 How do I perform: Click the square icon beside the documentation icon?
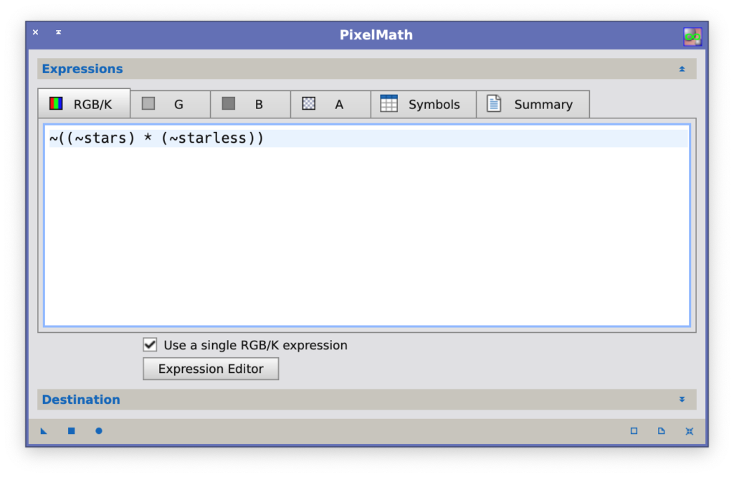coord(634,431)
